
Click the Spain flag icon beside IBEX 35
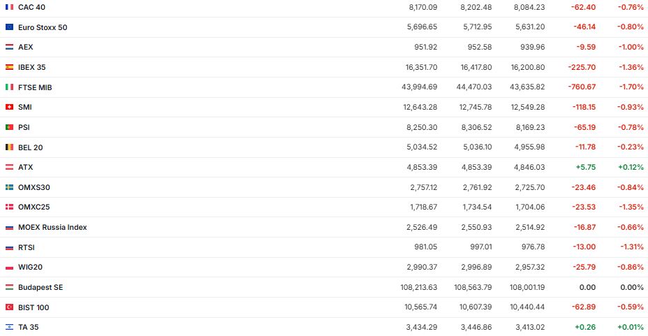[x=9, y=67]
